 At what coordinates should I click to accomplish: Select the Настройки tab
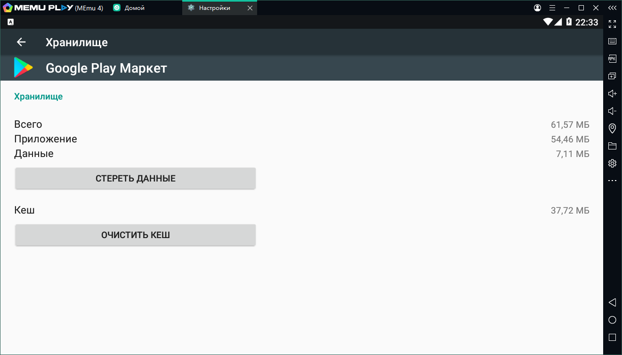coord(214,8)
